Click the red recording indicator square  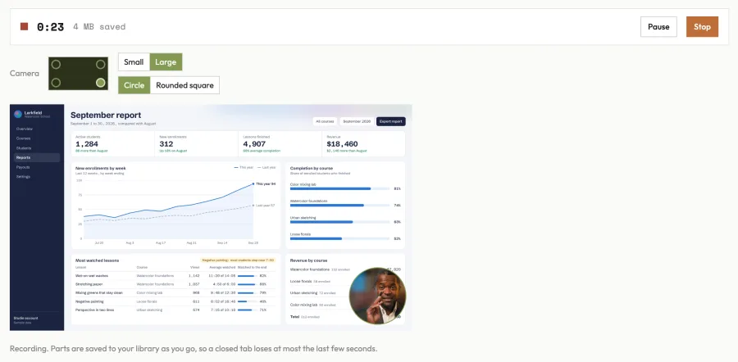(24, 26)
